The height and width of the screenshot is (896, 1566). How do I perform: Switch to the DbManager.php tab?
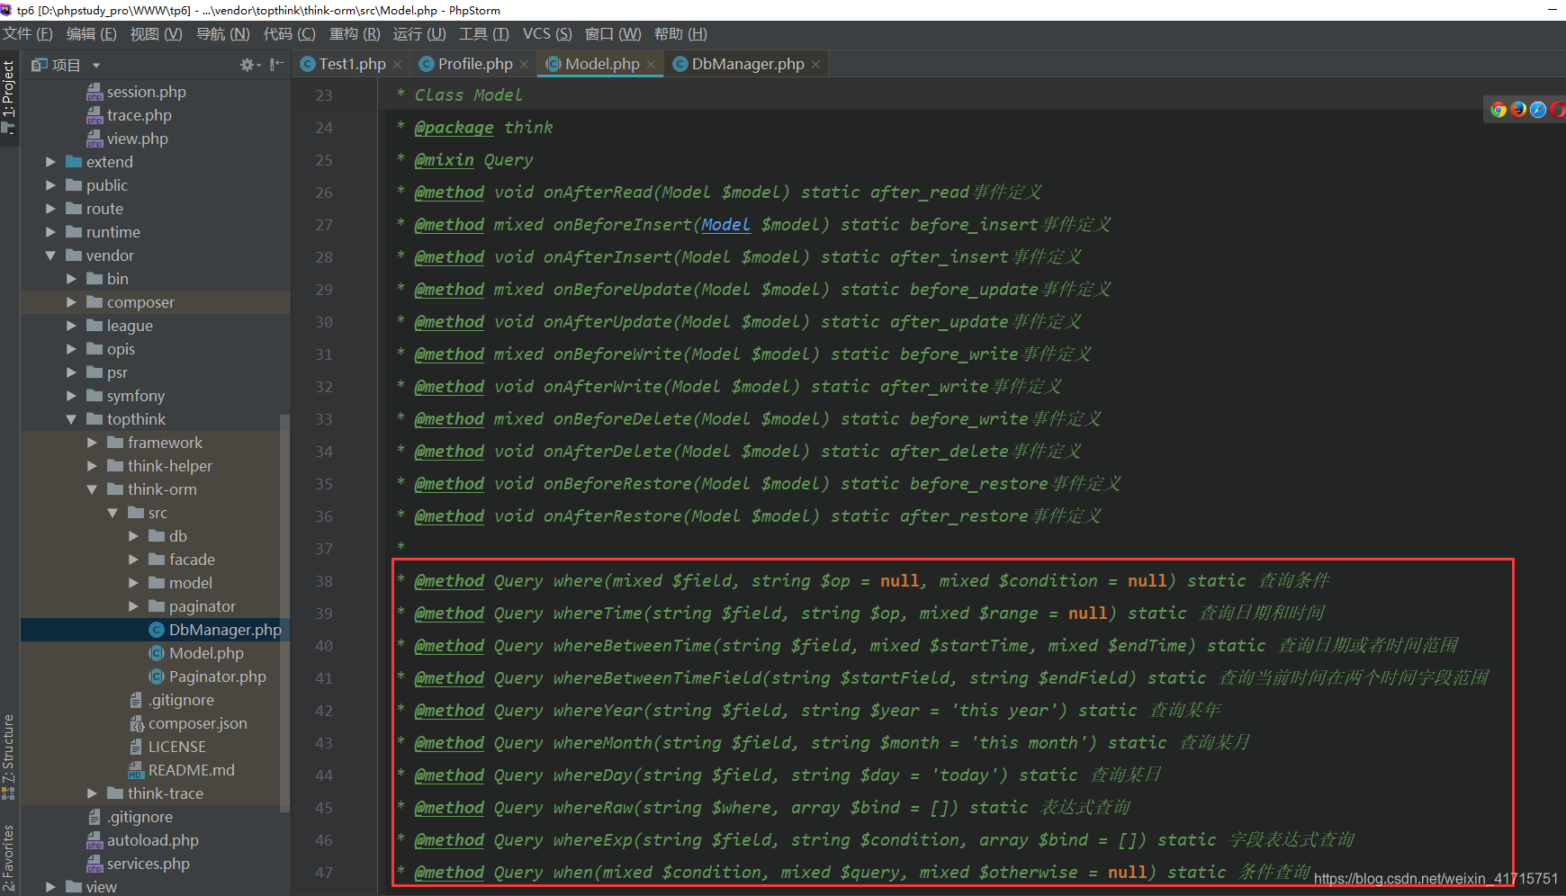point(745,63)
